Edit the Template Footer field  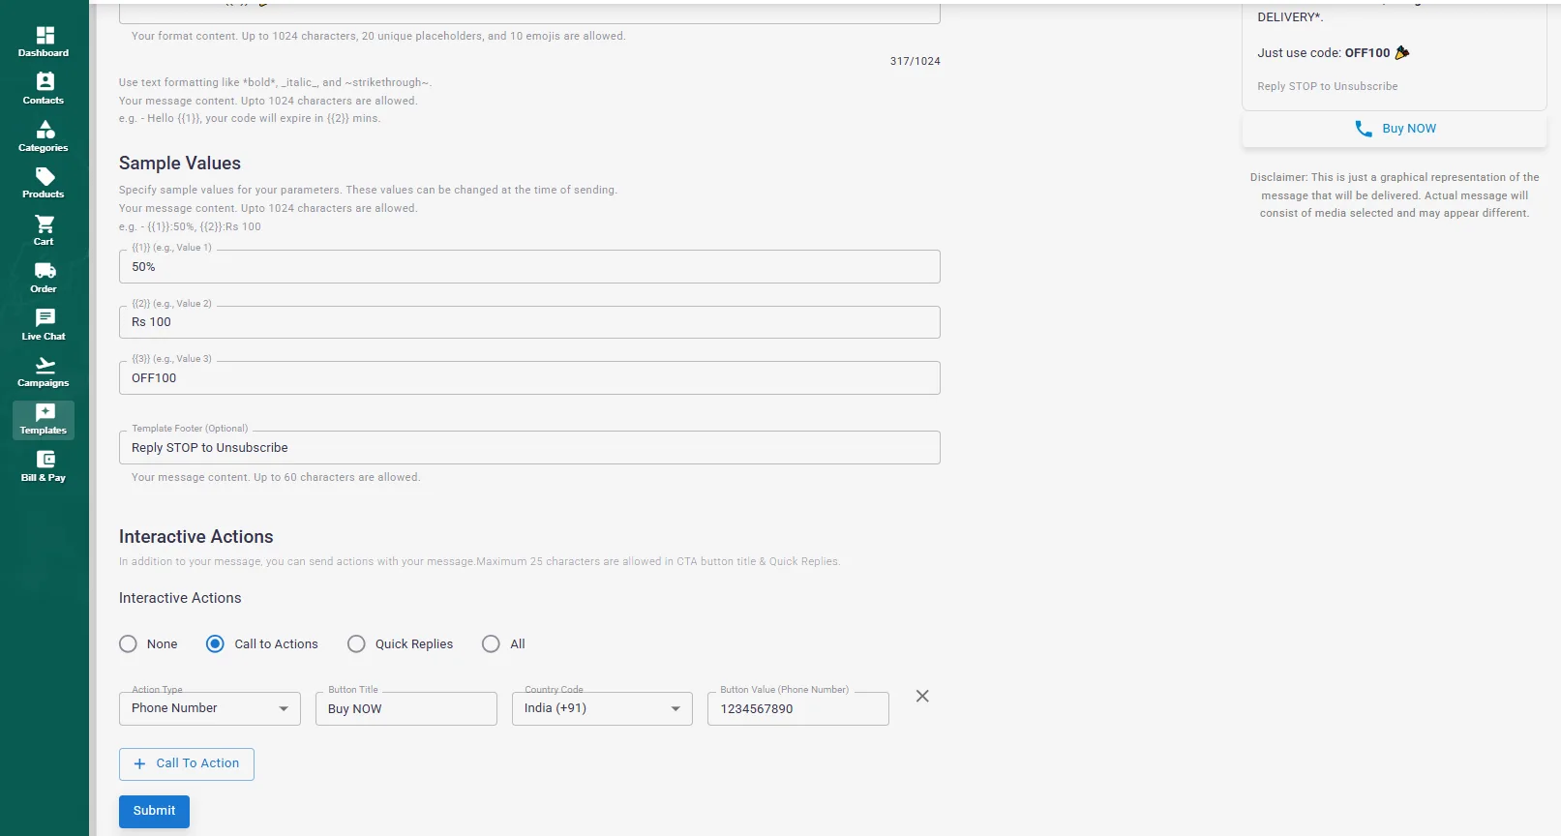529,448
